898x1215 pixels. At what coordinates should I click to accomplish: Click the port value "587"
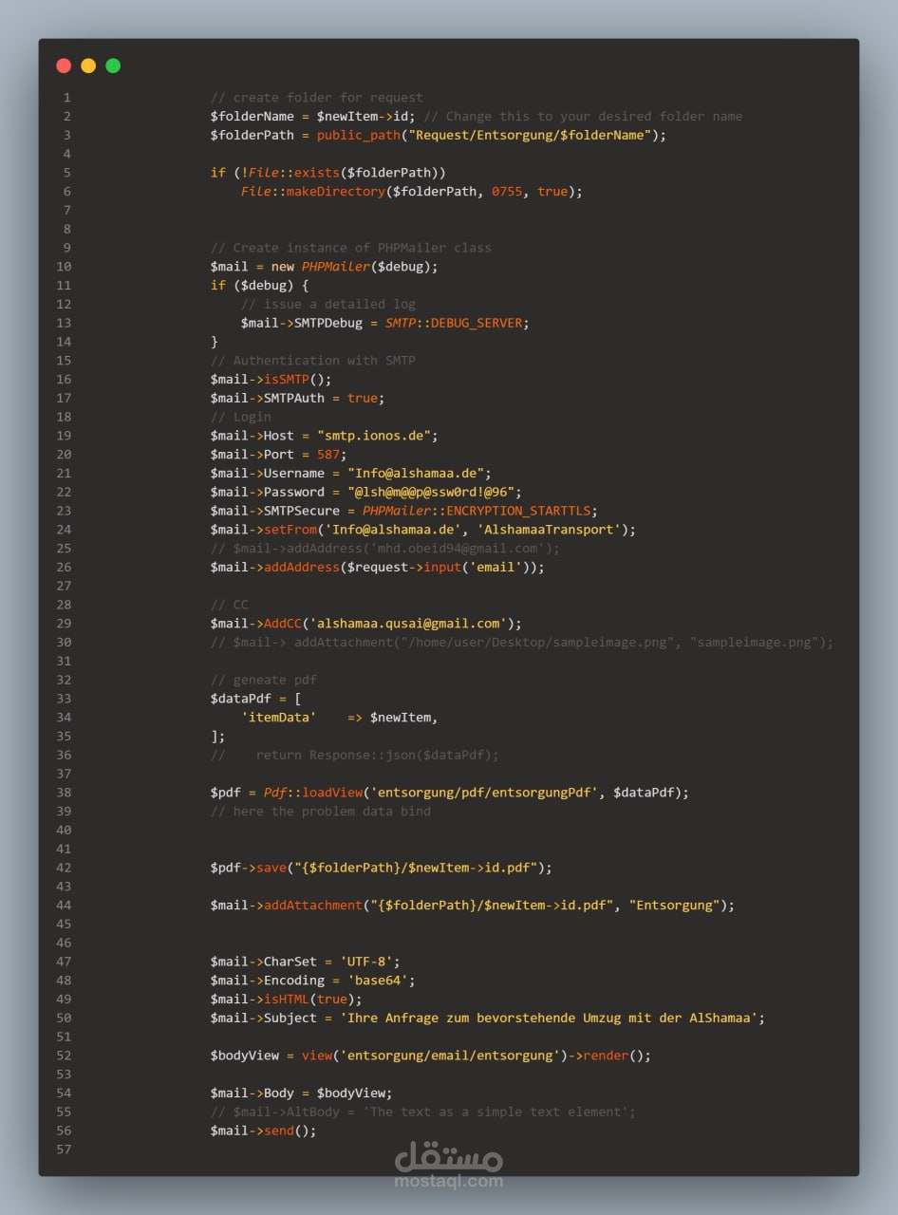pyautogui.click(x=328, y=454)
